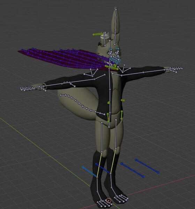Select the teal face bone cluster
The height and width of the screenshot is (209, 195).
pyautogui.click(x=114, y=56)
